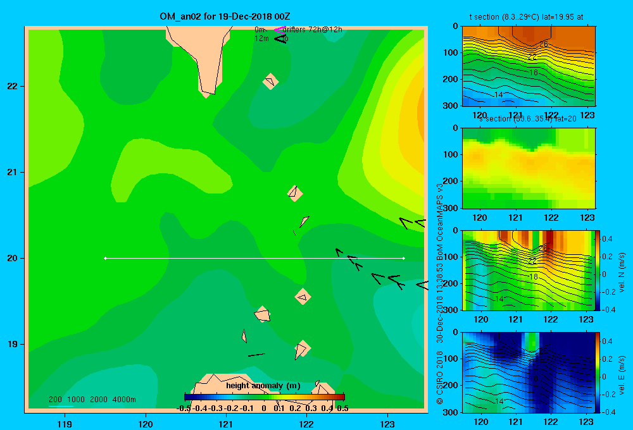This screenshot has width=633, height=430.
Task: Click latitude label 21 on main map
Action: (13, 172)
